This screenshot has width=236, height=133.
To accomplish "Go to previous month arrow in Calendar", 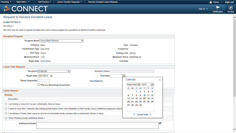I will [x=134, y=115].
